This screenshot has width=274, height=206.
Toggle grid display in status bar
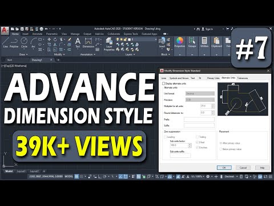[76, 177]
